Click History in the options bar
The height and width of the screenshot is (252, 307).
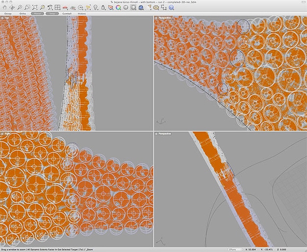(x=82, y=14)
